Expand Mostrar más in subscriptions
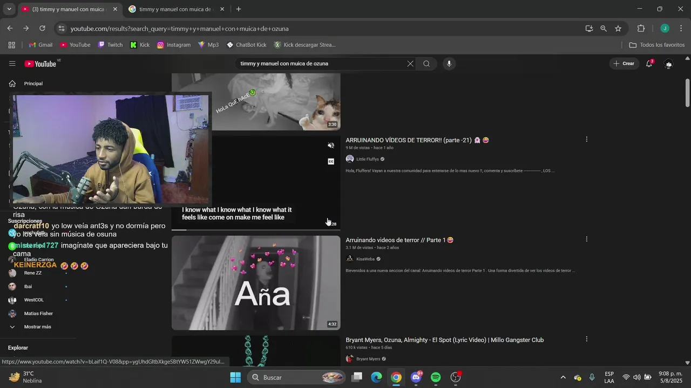The image size is (691, 388). pyautogui.click(x=37, y=327)
